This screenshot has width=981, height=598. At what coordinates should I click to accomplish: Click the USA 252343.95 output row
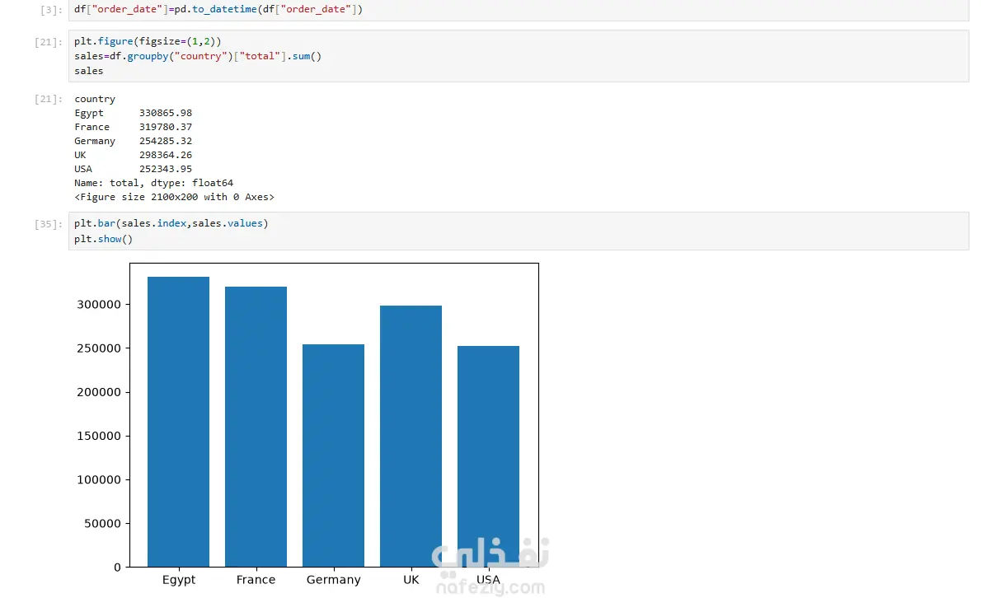[134, 169]
